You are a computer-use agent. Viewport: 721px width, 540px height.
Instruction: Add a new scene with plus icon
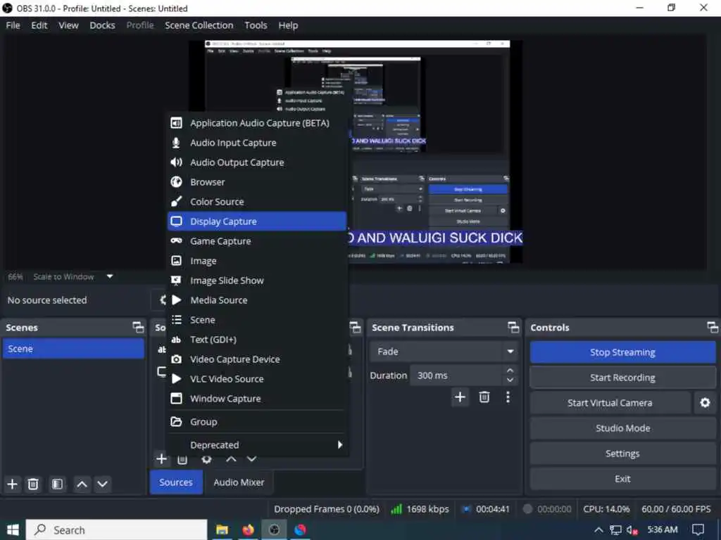tap(13, 484)
